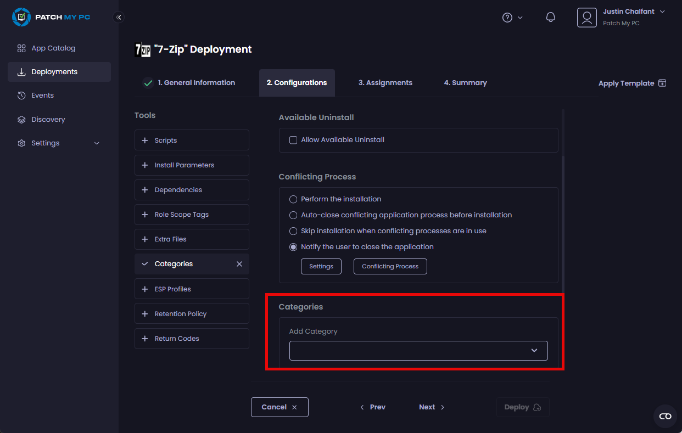Expand the Scripts tool
Viewport: 682px width, 433px height.
tap(192, 140)
